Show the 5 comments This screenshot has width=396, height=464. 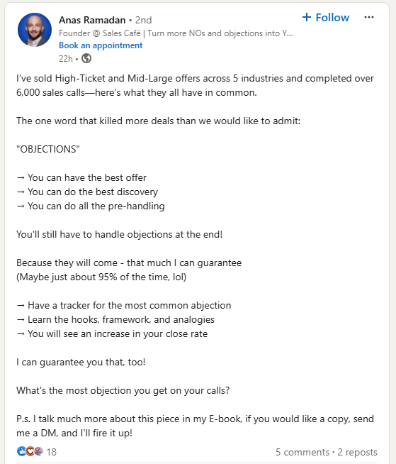(x=302, y=452)
